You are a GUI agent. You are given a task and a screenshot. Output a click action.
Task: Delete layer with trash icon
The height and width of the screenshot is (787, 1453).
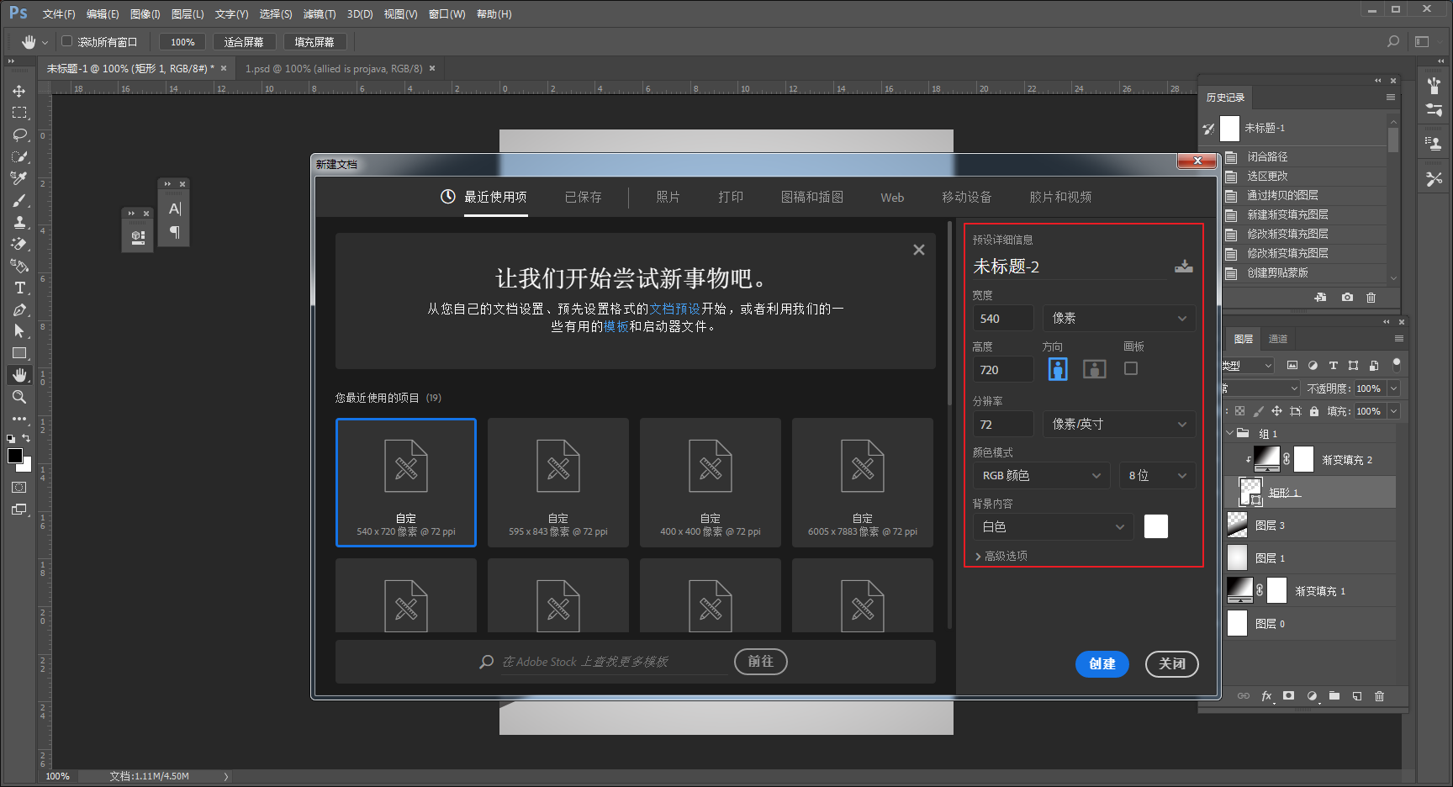click(1380, 696)
